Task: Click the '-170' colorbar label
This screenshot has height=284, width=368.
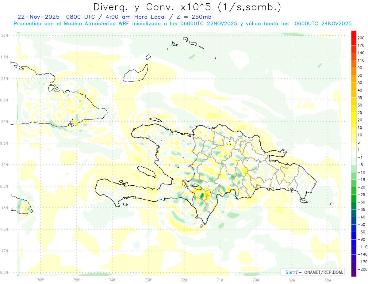Action: tap(362, 262)
